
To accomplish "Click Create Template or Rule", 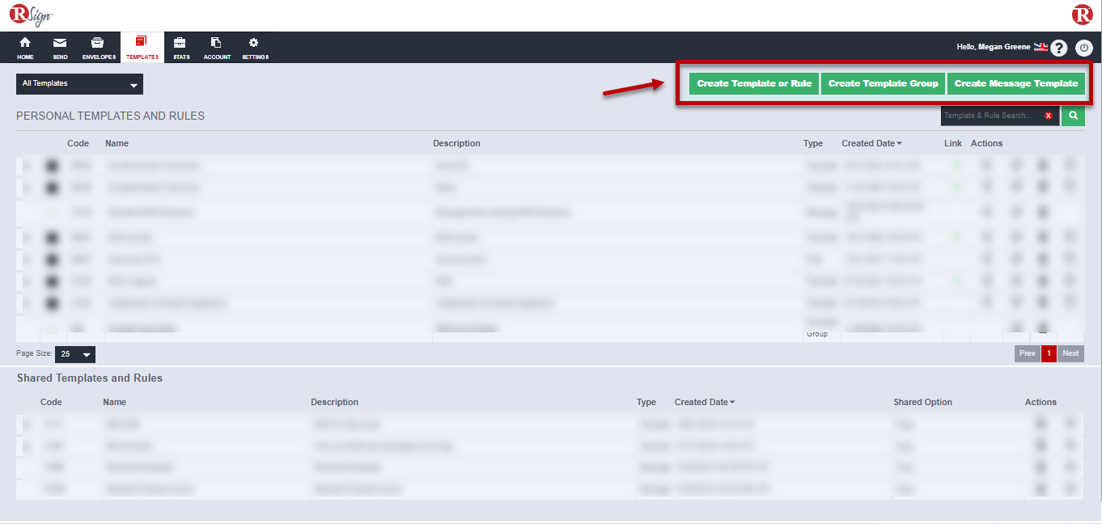I will (754, 83).
